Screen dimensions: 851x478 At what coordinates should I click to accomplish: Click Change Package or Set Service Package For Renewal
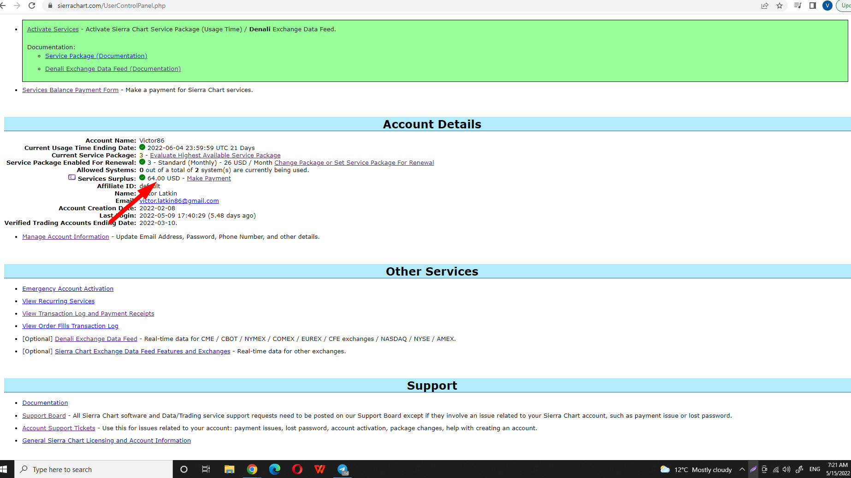point(354,162)
